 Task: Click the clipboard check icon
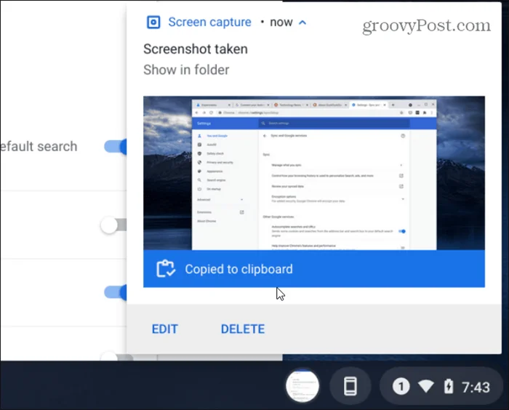tap(166, 269)
